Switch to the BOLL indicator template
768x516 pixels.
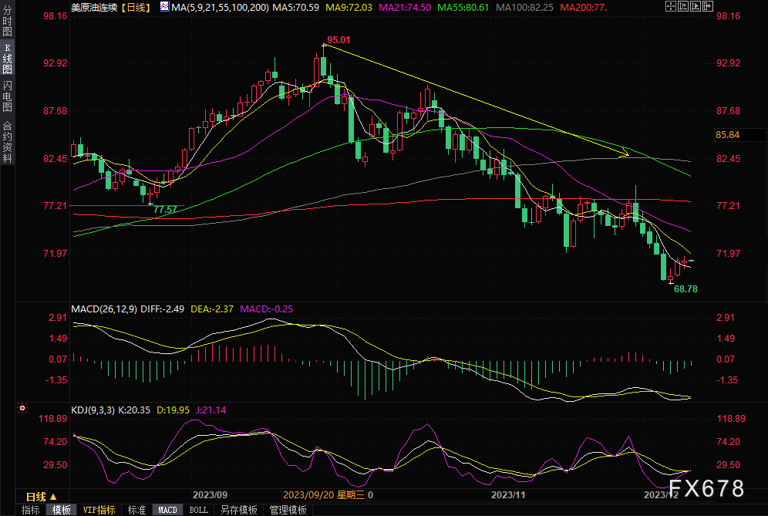(198, 510)
